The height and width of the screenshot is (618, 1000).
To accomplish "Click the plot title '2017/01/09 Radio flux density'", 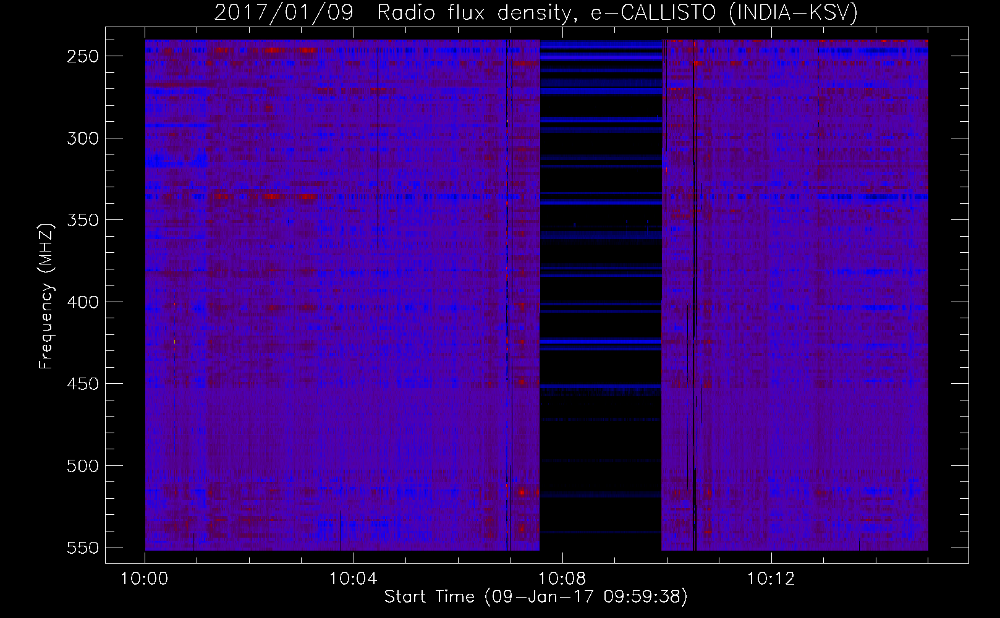I will click(x=536, y=12).
